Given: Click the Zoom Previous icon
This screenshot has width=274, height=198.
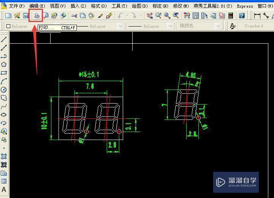Looking at the screenshot, I should (176, 16).
